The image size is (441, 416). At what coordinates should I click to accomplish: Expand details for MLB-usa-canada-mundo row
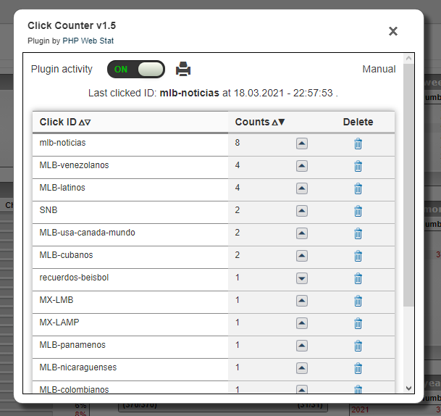(302, 233)
